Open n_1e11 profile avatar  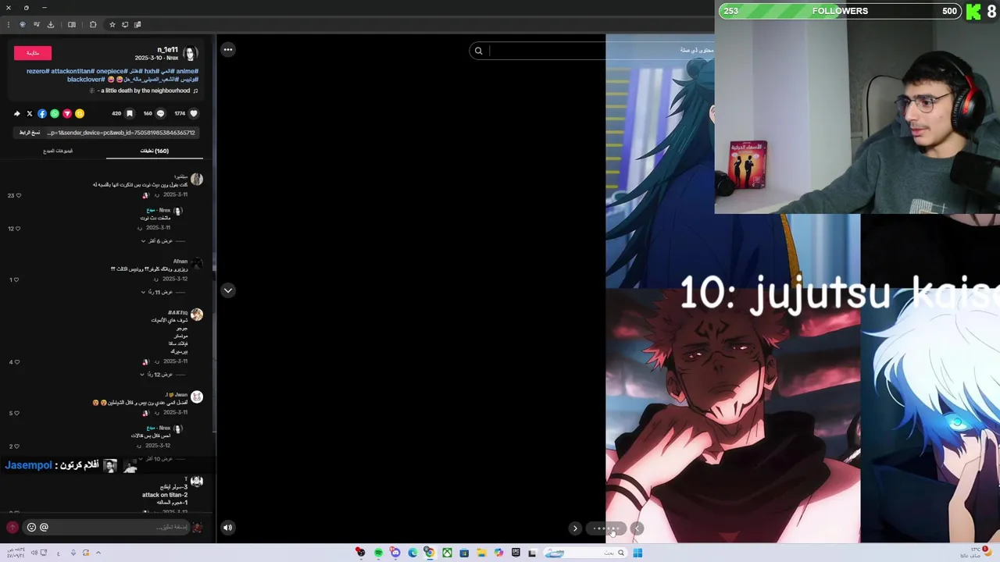click(190, 54)
